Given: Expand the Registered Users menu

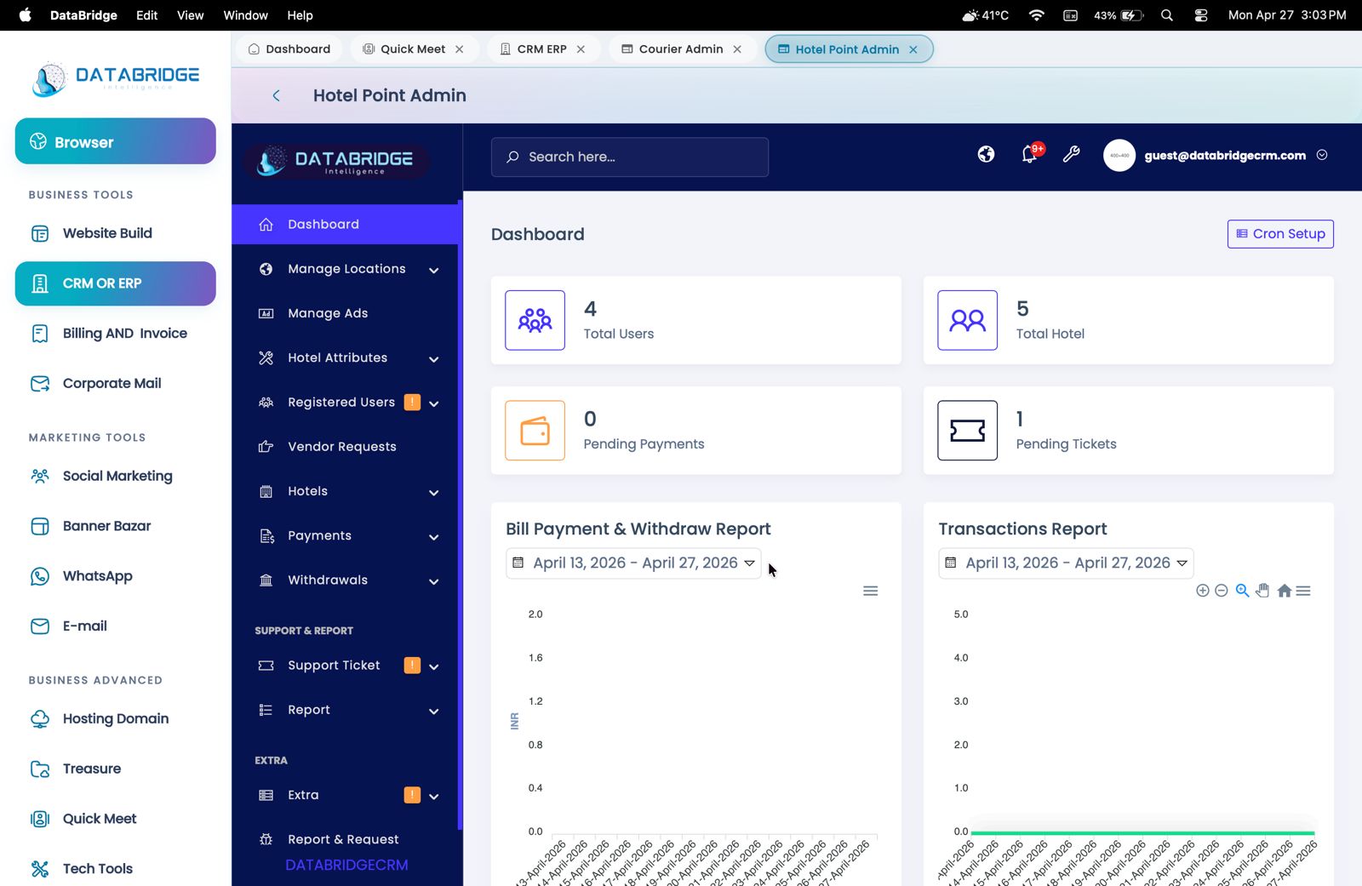Looking at the screenshot, I should [x=345, y=403].
